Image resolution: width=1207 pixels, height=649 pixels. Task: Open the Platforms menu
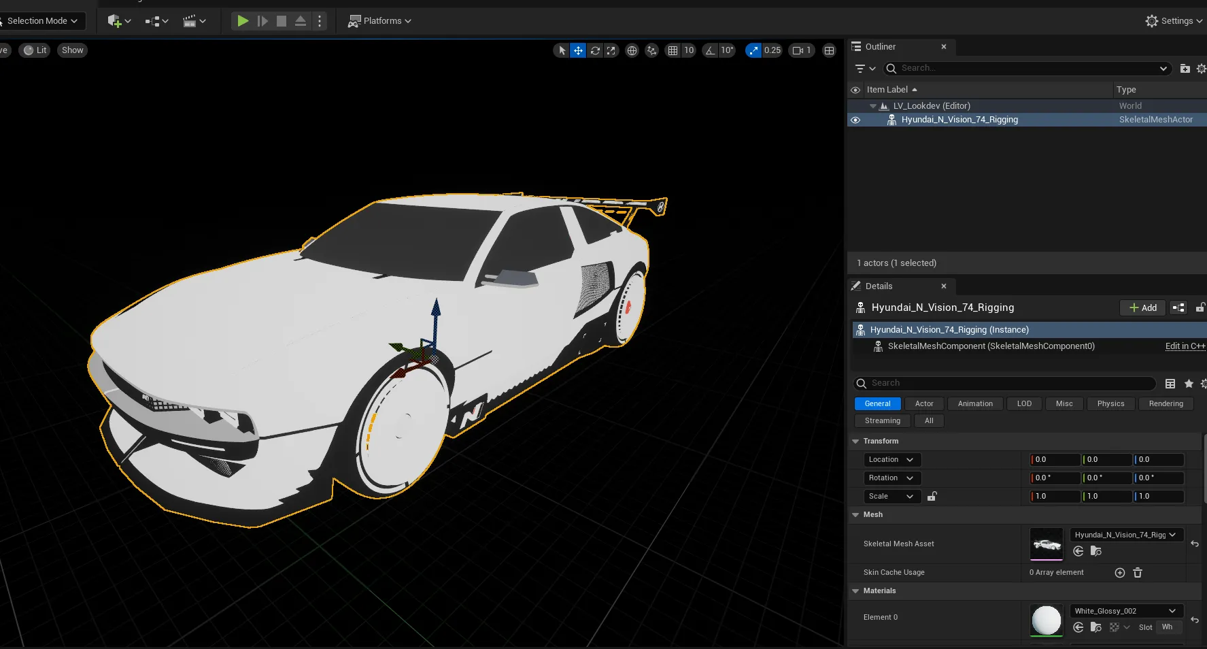pyautogui.click(x=379, y=21)
